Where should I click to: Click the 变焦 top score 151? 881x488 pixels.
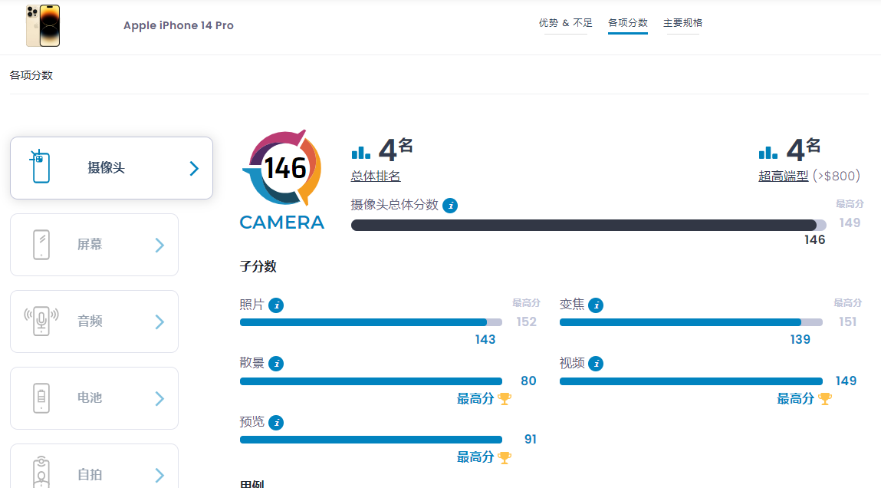(x=848, y=322)
